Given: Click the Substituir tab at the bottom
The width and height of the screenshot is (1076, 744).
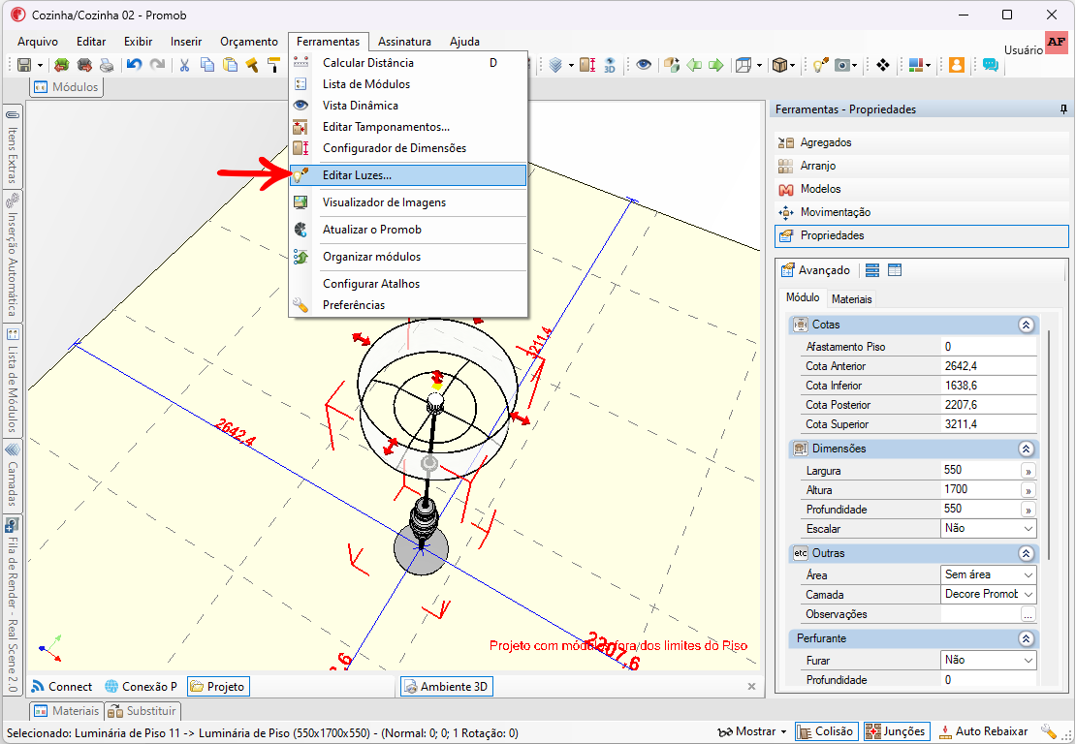Looking at the screenshot, I should (142, 711).
